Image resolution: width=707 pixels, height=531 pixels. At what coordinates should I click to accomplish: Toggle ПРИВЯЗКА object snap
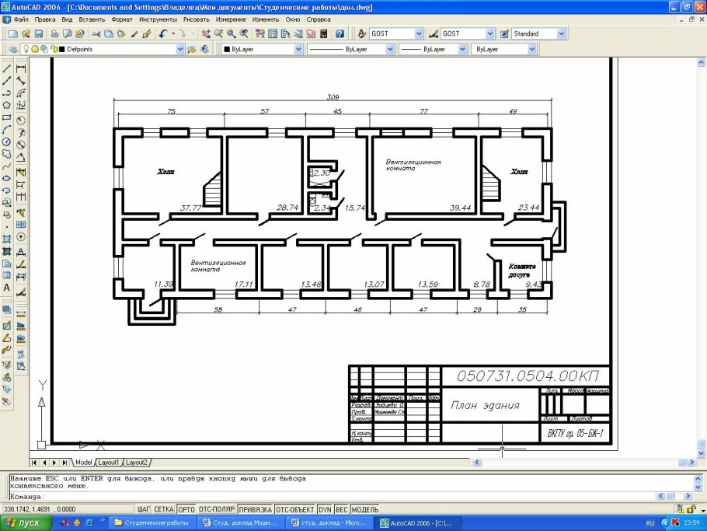click(x=256, y=510)
